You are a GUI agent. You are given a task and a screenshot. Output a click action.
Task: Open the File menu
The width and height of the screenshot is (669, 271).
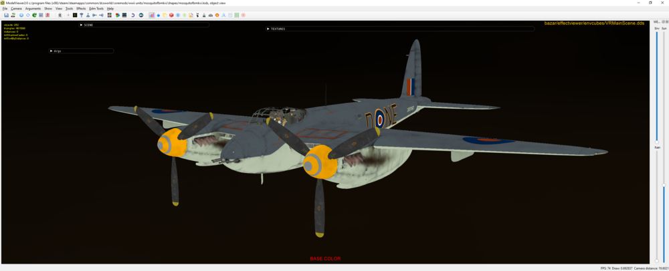tap(5, 9)
